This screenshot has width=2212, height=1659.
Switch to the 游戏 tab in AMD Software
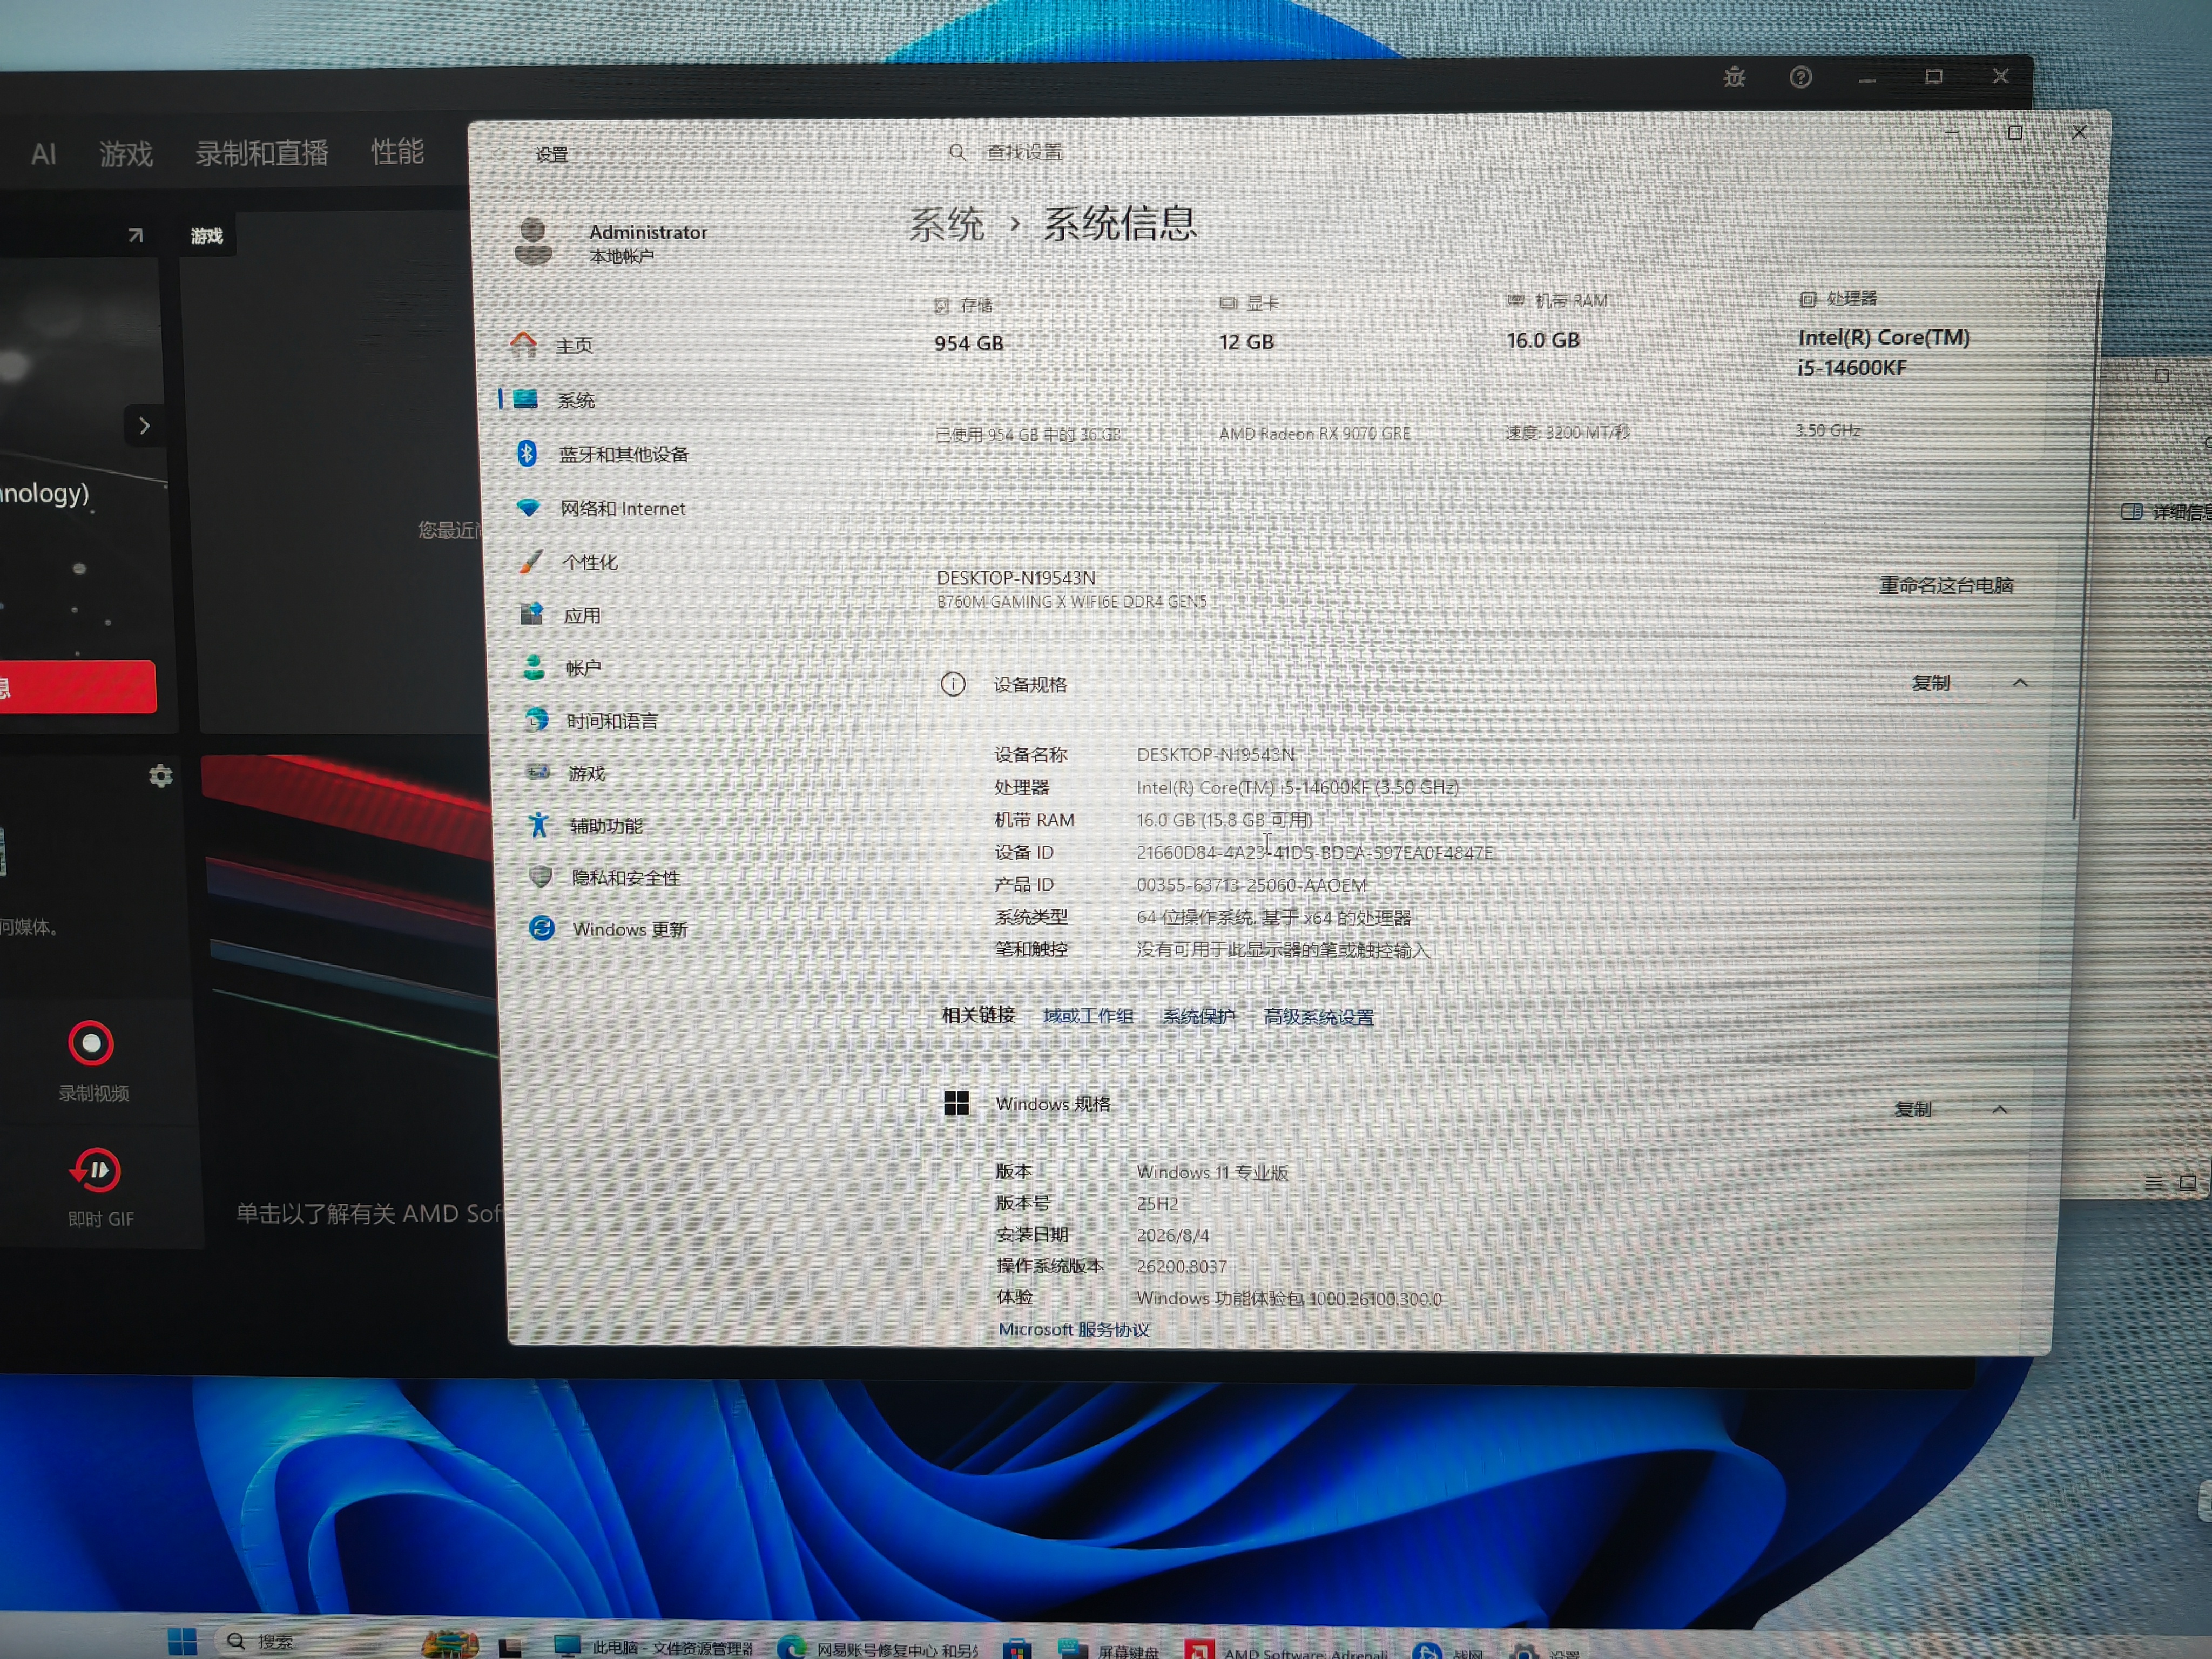pos(126,153)
